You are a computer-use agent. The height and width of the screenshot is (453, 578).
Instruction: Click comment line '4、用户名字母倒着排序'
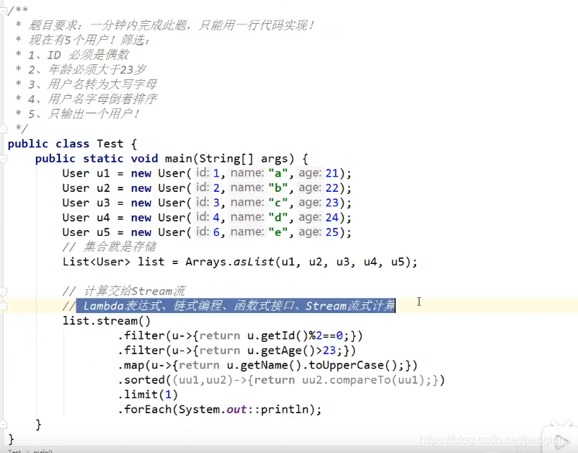coord(92,100)
